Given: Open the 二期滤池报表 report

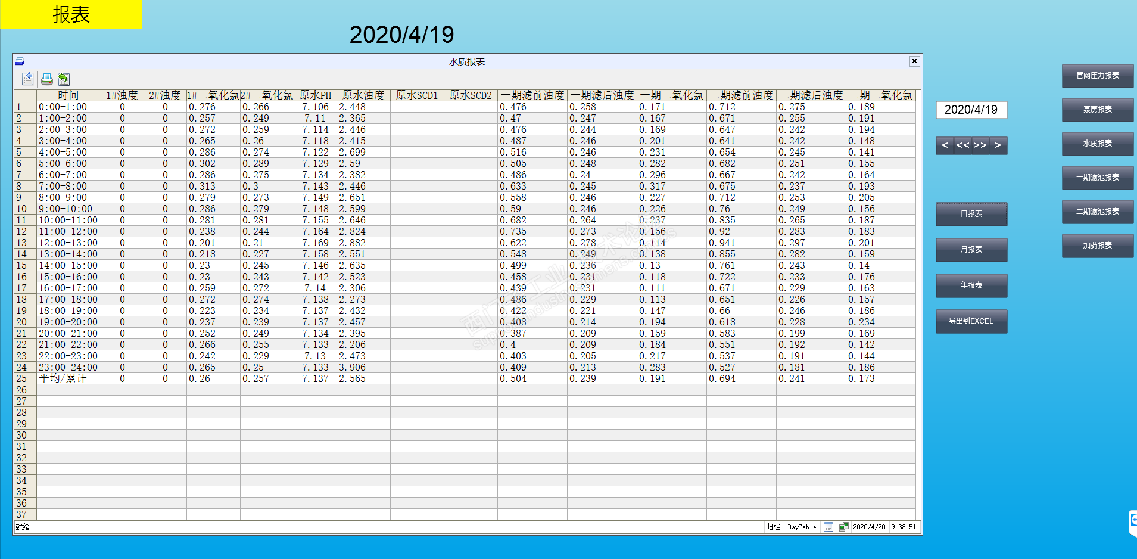Looking at the screenshot, I should click(1098, 212).
